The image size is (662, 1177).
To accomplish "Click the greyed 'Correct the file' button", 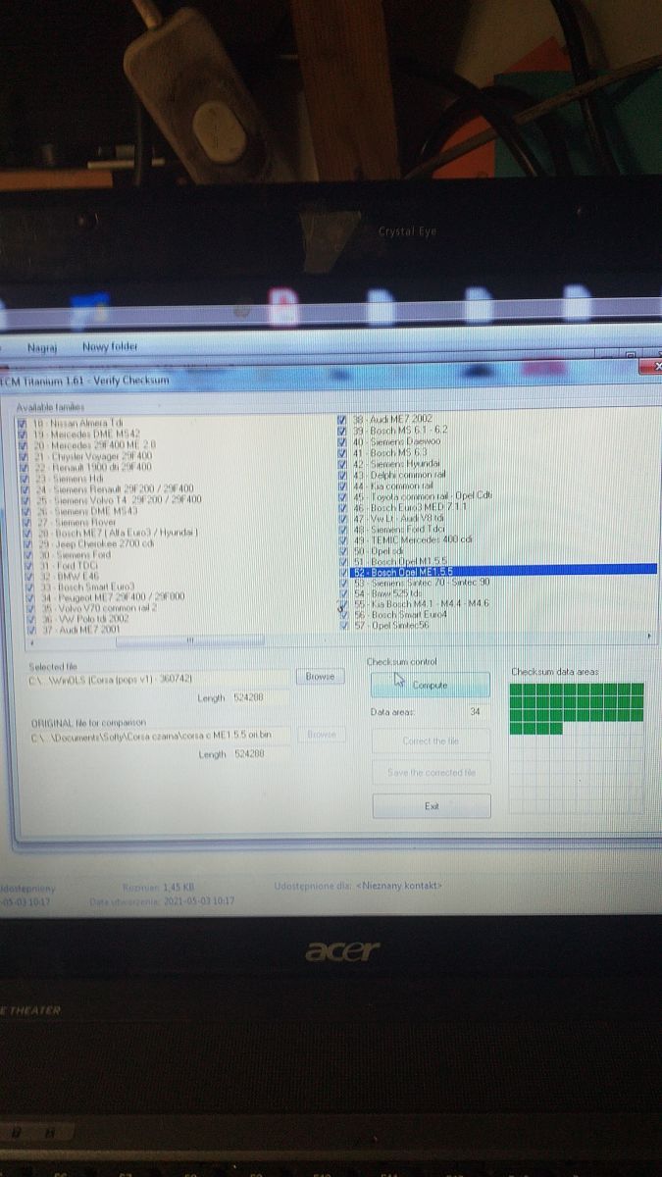I will (x=431, y=741).
